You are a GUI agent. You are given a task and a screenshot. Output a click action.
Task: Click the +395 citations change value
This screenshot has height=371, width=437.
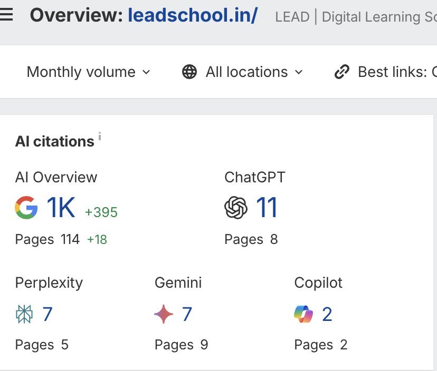101,212
